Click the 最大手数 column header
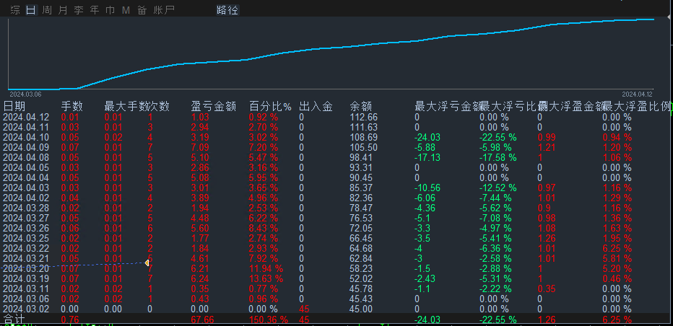673x326 pixels. (x=126, y=106)
